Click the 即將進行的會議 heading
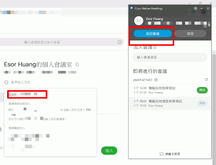 tap(150, 71)
